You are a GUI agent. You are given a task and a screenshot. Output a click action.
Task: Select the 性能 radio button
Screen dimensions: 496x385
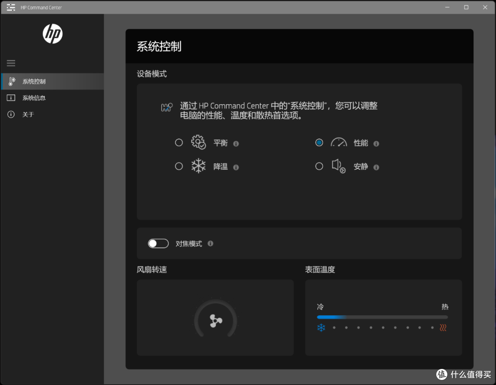(319, 143)
